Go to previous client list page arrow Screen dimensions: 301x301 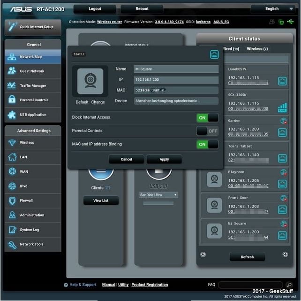pos(203,255)
